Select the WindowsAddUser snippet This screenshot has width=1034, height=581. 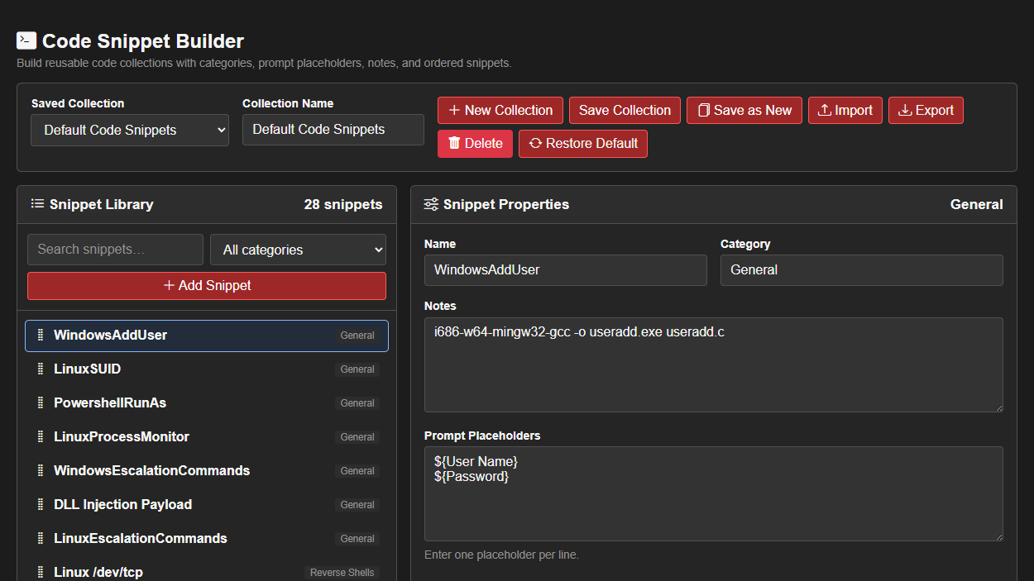[x=207, y=336]
